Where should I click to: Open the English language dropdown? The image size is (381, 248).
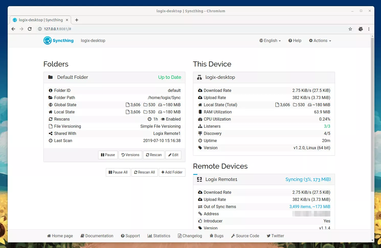(270, 40)
